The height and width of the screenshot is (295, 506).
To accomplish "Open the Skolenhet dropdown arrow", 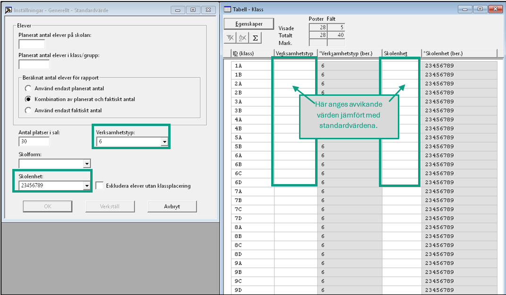I will tap(87, 185).
